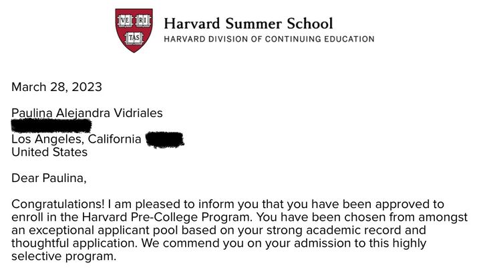This screenshot has width=481, height=271.
Task: Click Harvard Division of Continuing Education subtitle
Action: coord(269,39)
